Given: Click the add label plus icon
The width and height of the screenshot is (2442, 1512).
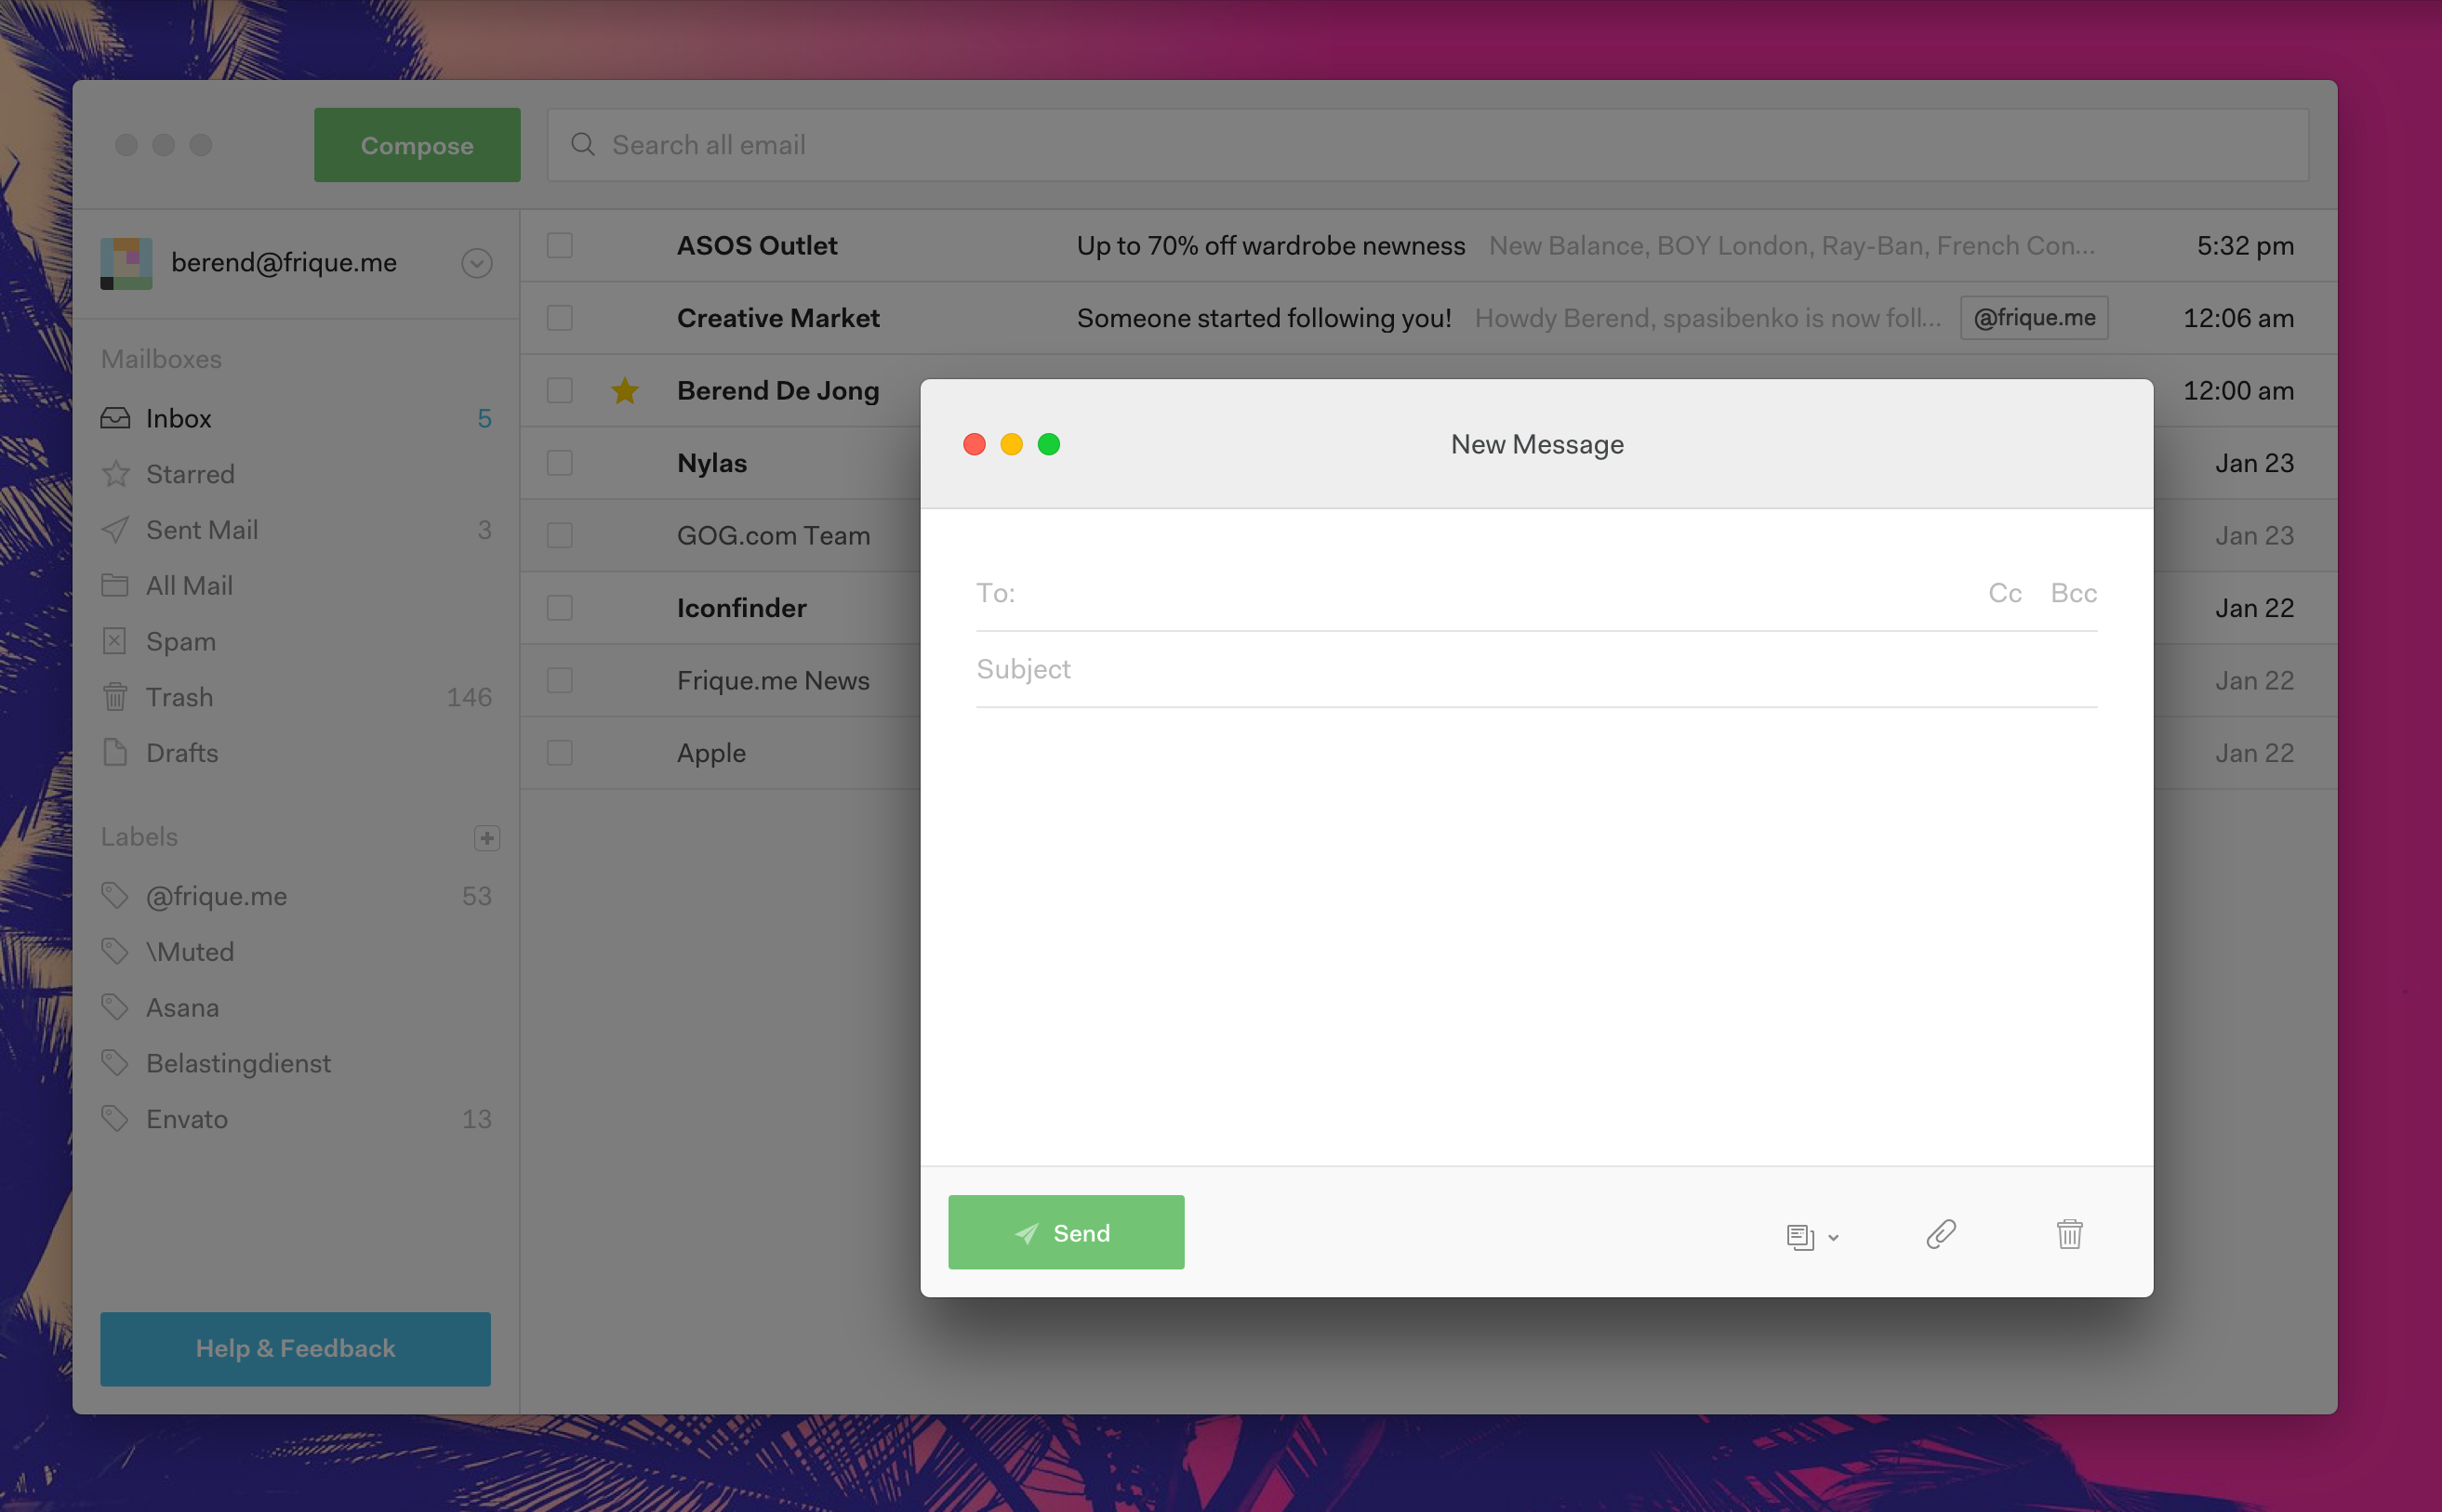Looking at the screenshot, I should [486, 838].
